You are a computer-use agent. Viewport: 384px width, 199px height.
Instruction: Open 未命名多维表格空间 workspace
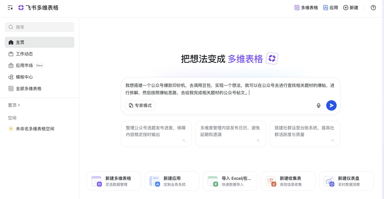[x=40, y=129]
